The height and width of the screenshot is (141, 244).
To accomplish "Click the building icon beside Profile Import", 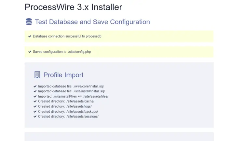I will pos(37,75).
